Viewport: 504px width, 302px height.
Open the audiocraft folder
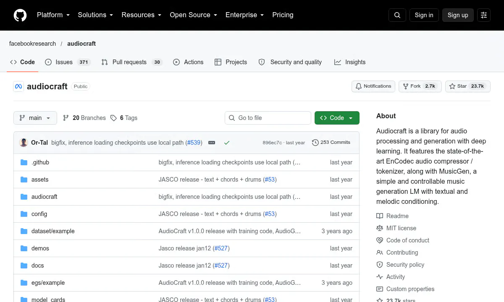point(44,197)
